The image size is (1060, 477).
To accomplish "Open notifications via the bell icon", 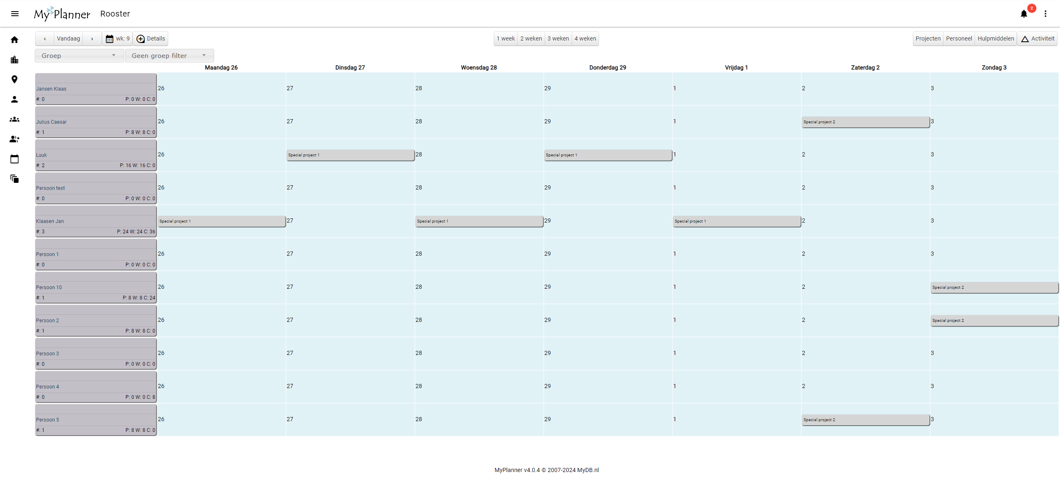I will click(x=1023, y=14).
